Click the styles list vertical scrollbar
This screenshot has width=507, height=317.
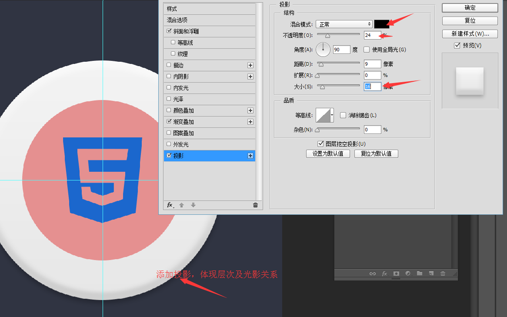pos(259,102)
